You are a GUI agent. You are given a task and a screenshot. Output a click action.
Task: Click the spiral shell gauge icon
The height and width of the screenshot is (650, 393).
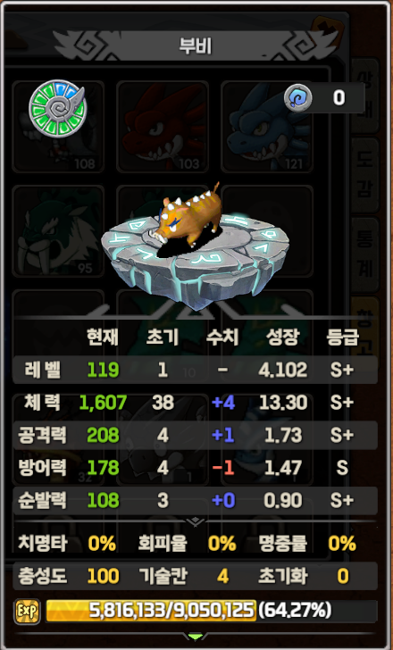[x=57, y=107]
